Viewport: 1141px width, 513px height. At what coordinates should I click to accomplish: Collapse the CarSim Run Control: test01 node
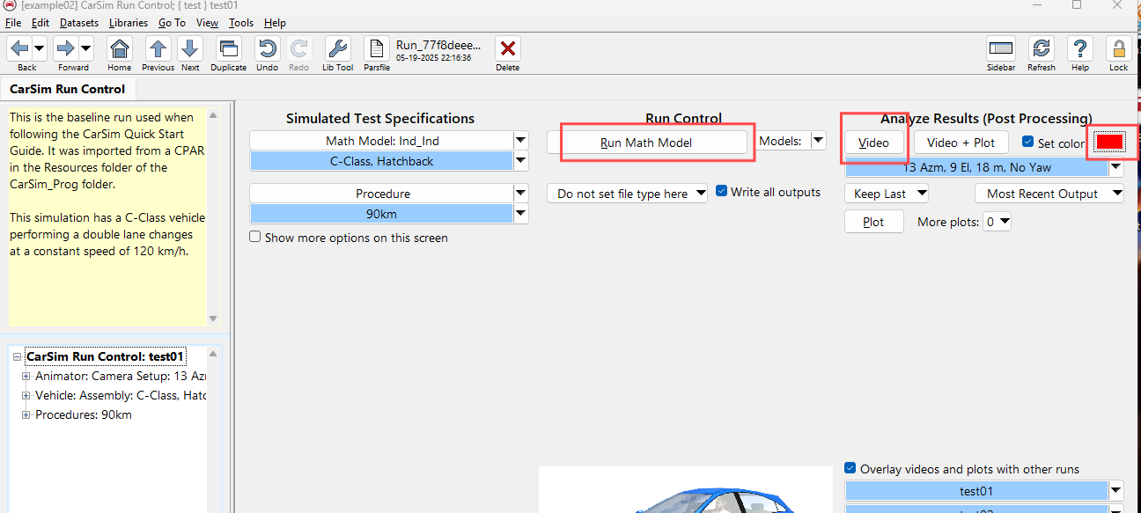[x=18, y=356]
